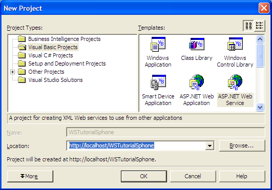Switch templates to large icons view

(248, 26)
